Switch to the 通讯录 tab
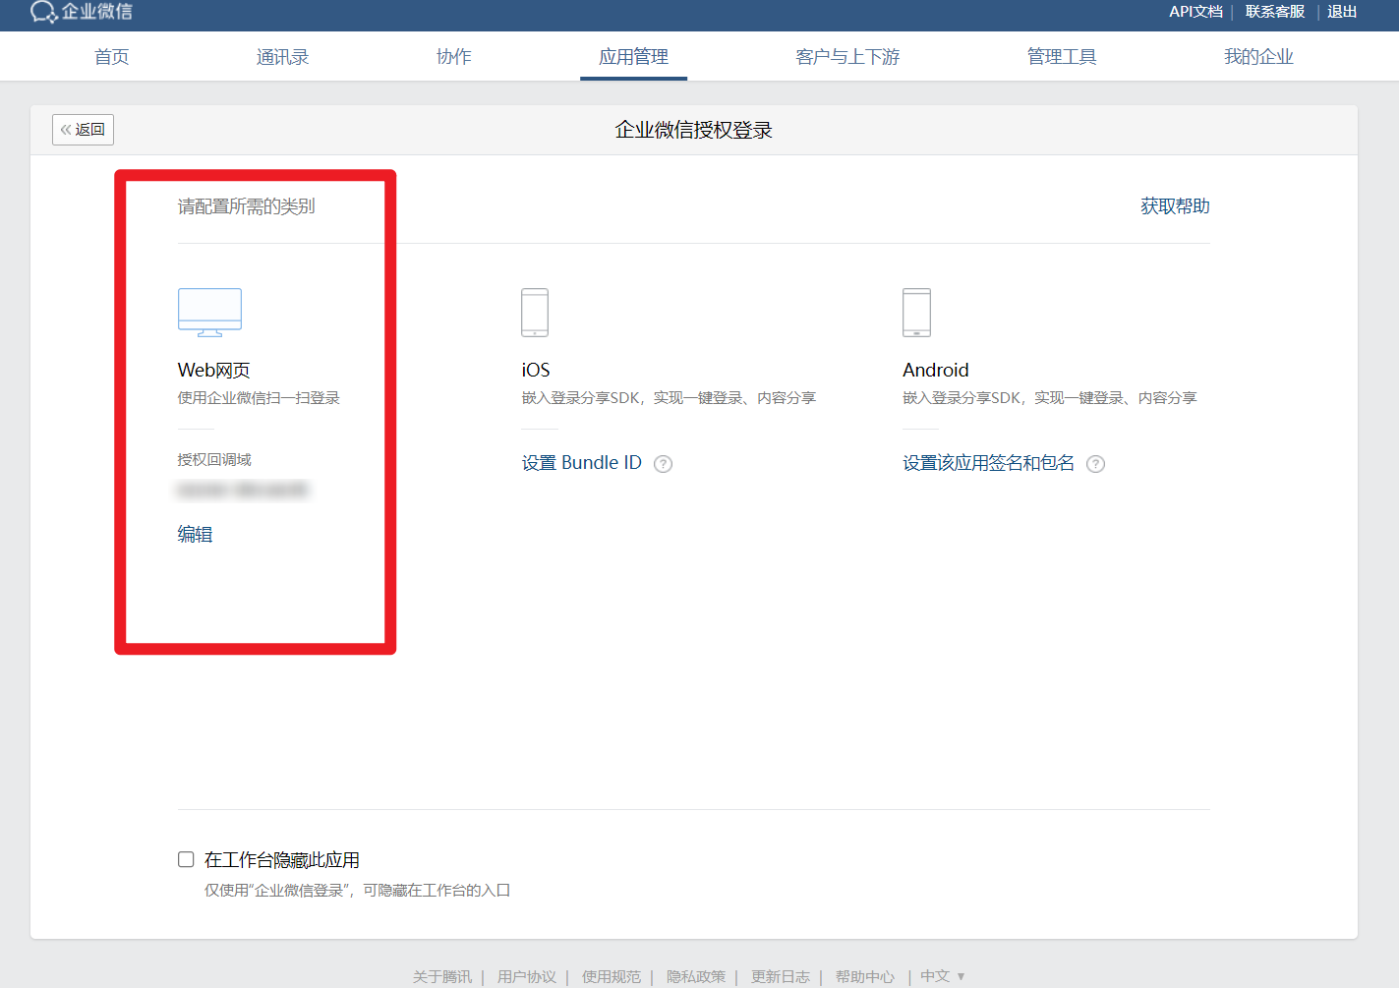Screen dimensions: 1399x988 [x=282, y=56]
